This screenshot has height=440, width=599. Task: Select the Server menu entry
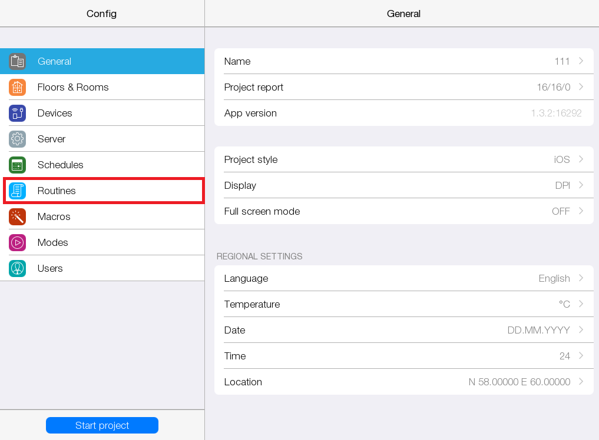(51, 139)
